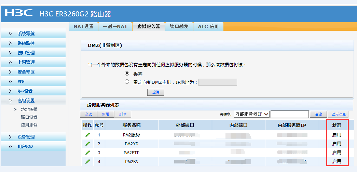Click the 查询 button
Image resolution: width=357 pixels, height=172 pixels.
tap(318, 114)
